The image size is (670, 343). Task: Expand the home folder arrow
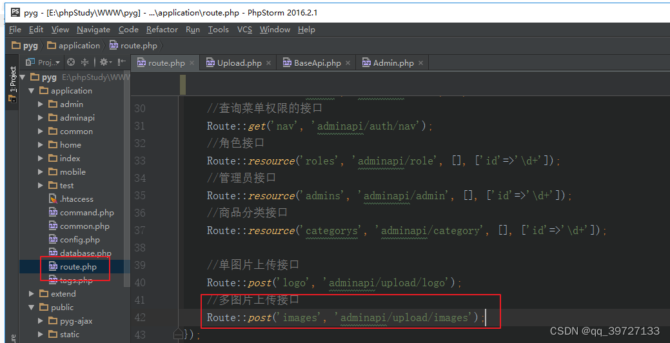pos(41,145)
